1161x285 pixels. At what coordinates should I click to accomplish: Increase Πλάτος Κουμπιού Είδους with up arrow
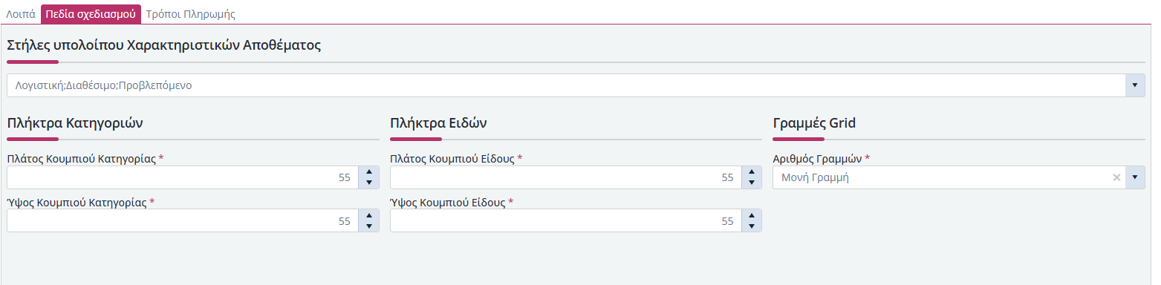752,172
